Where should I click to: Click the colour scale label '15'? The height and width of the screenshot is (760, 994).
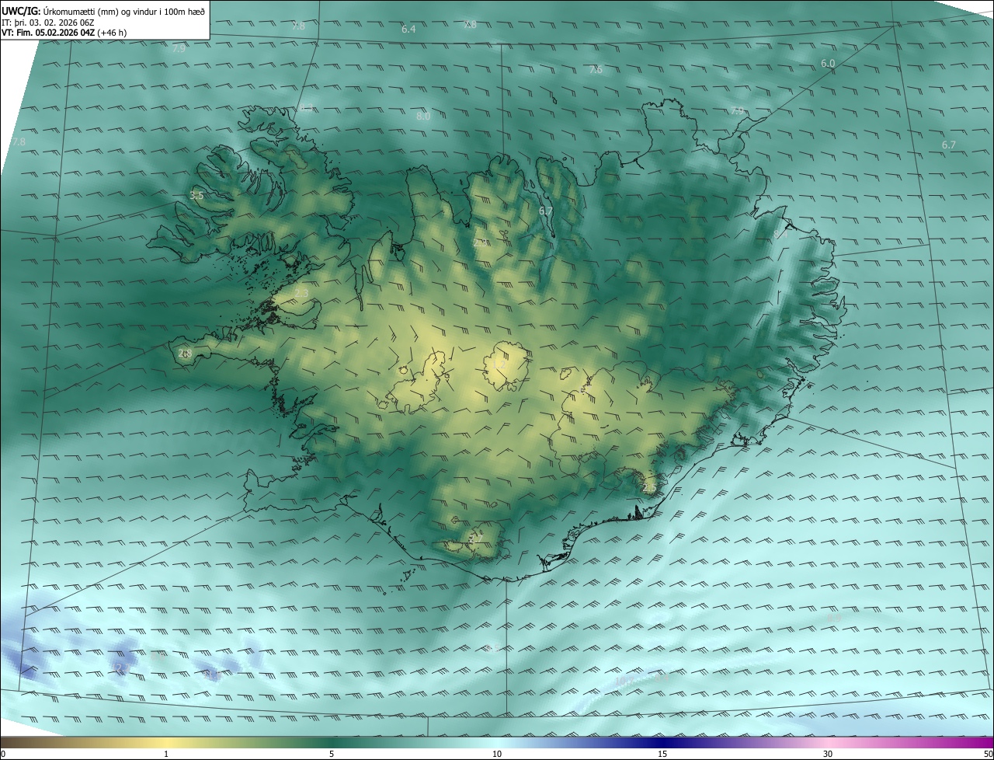tap(662, 754)
